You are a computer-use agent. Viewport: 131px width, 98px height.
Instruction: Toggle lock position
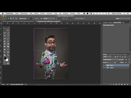point(113,63)
